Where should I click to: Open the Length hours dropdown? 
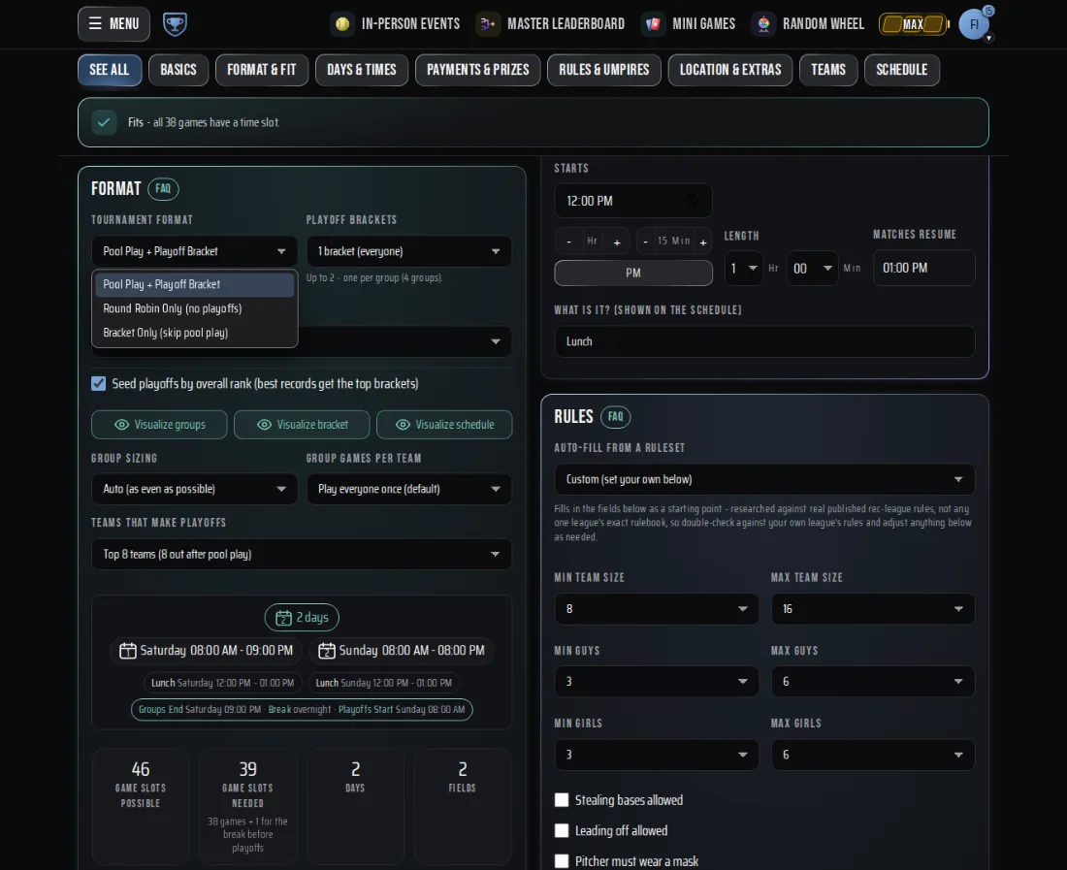pyautogui.click(x=743, y=268)
